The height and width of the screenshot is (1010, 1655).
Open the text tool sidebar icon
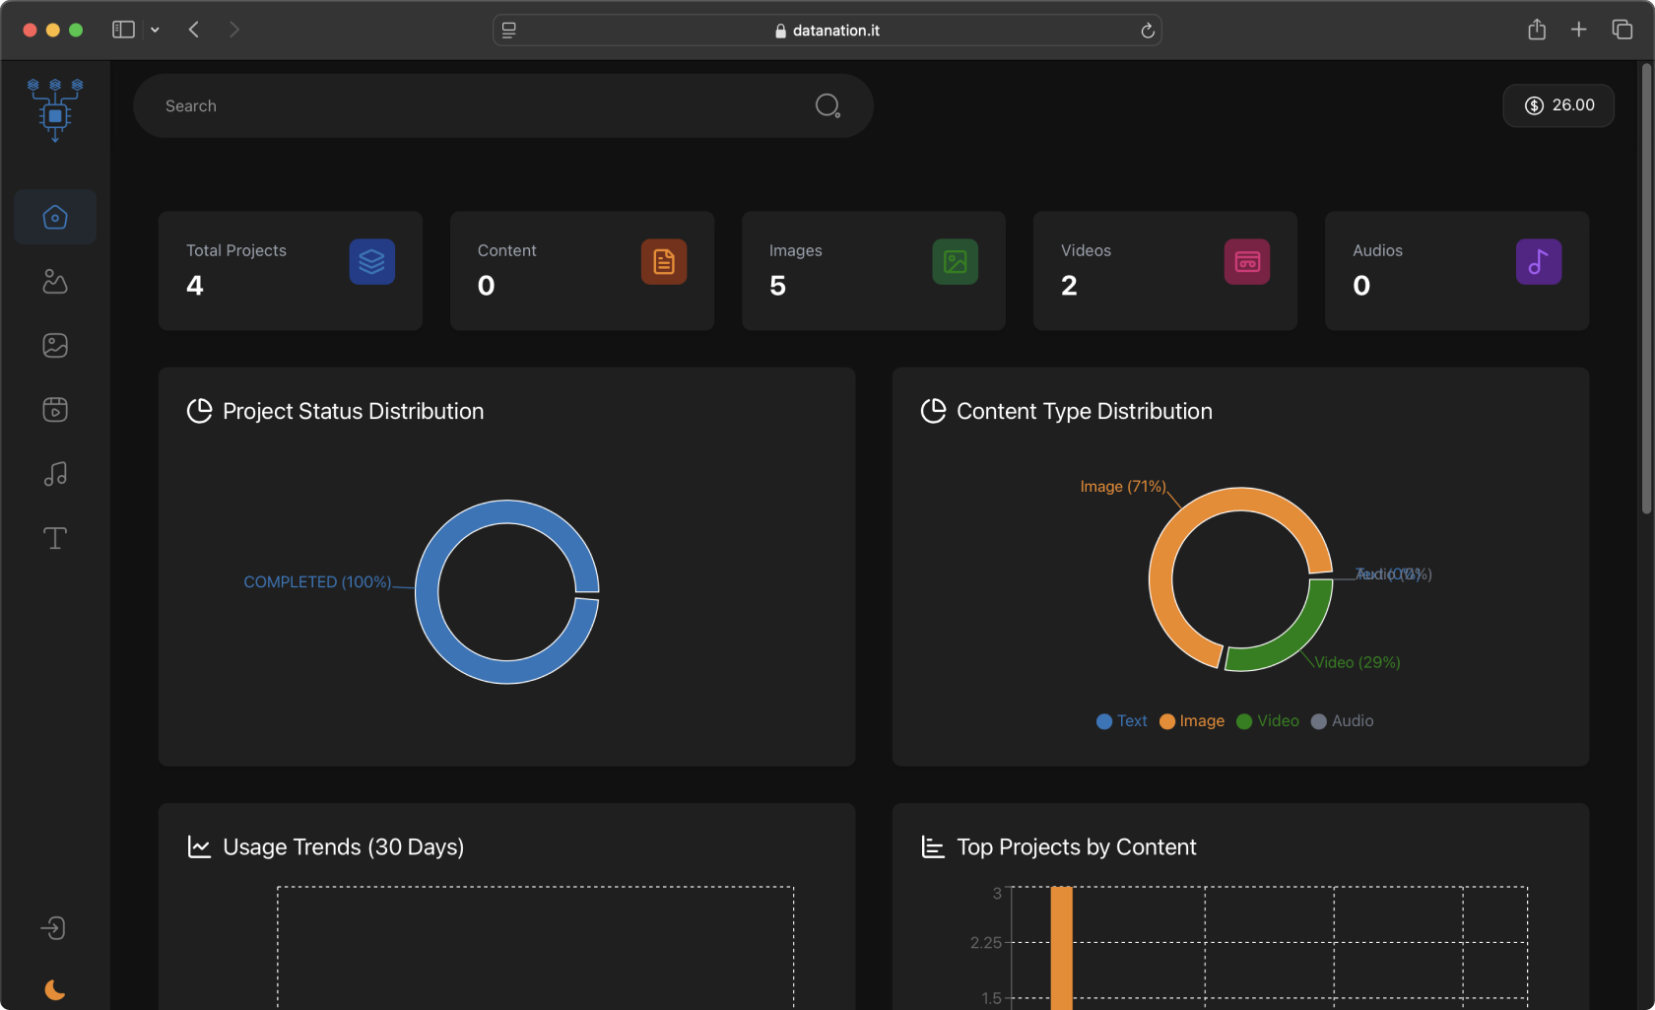click(55, 538)
